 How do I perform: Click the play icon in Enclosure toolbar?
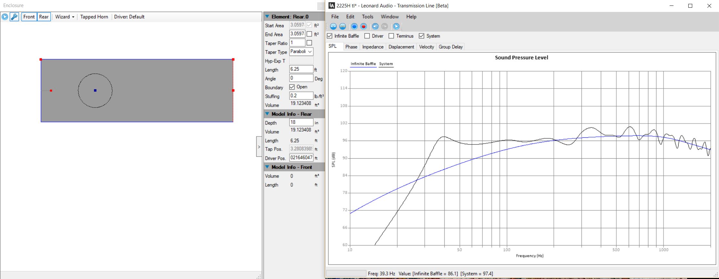pyautogui.click(x=5, y=17)
